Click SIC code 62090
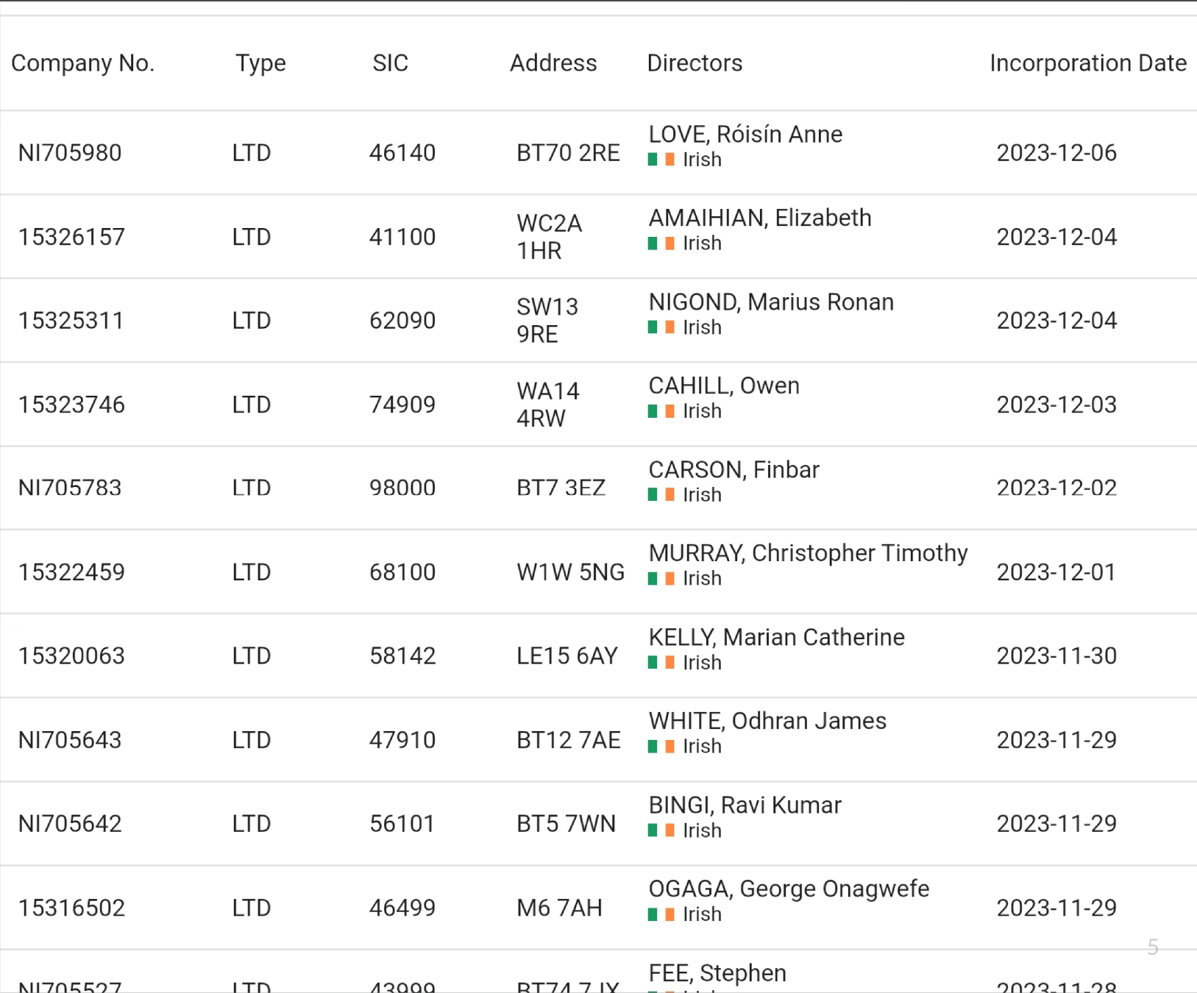 coord(402,321)
